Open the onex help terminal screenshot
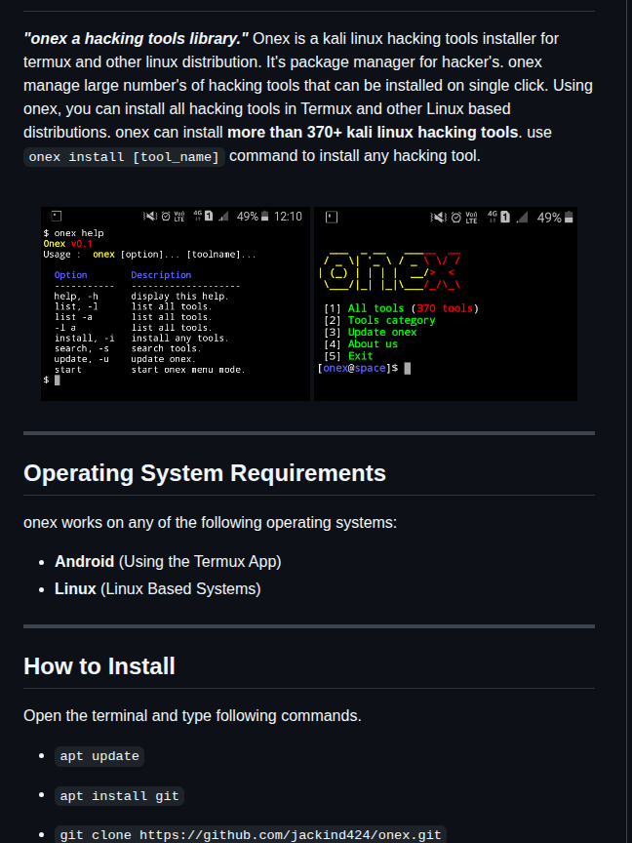Viewport: 632px width, 843px height. (176, 303)
